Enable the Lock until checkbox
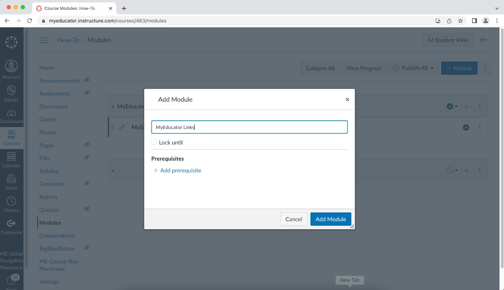 (154, 142)
